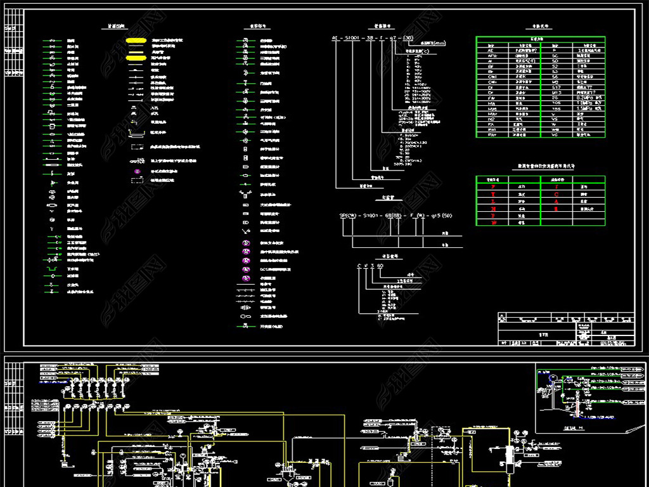
Task: Click the "AE - S1001 - 38 - F - q7 - (30)" code
Action: [x=372, y=38]
